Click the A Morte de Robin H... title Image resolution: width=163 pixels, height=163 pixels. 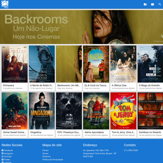tap(42, 86)
